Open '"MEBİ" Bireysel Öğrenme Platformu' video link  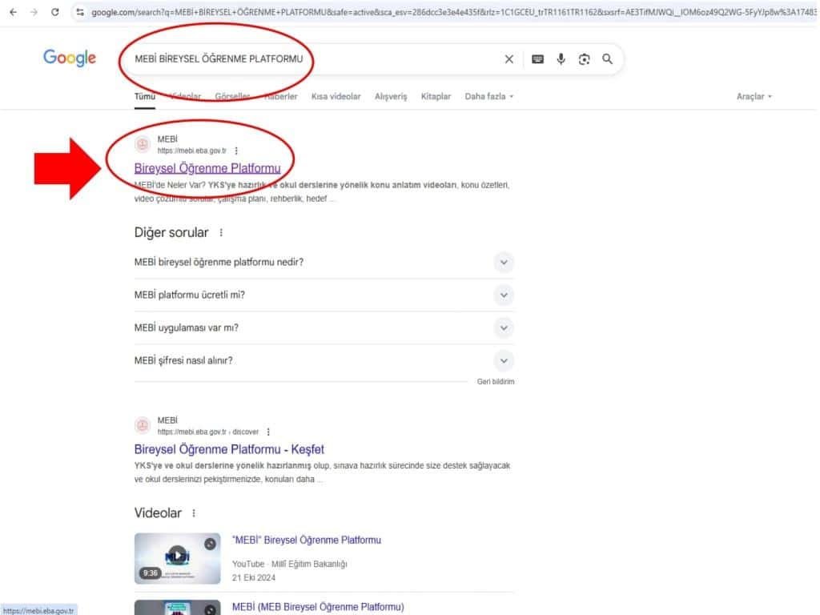307,541
